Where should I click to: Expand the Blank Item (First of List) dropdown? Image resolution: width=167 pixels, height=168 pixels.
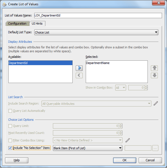click(87, 148)
